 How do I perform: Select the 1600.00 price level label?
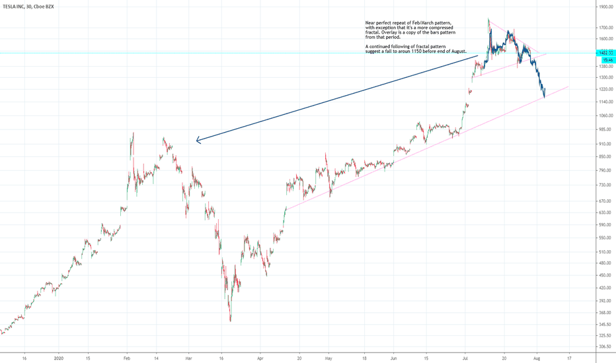point(607,39)
